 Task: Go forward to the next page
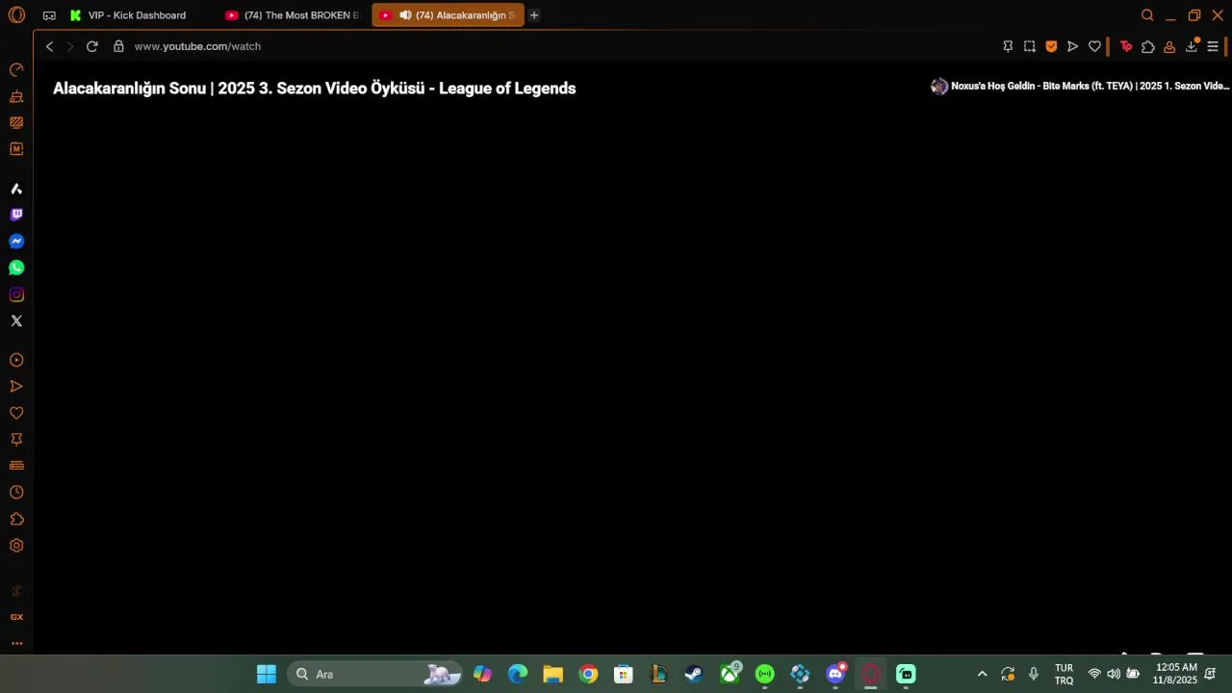point(70,46)
